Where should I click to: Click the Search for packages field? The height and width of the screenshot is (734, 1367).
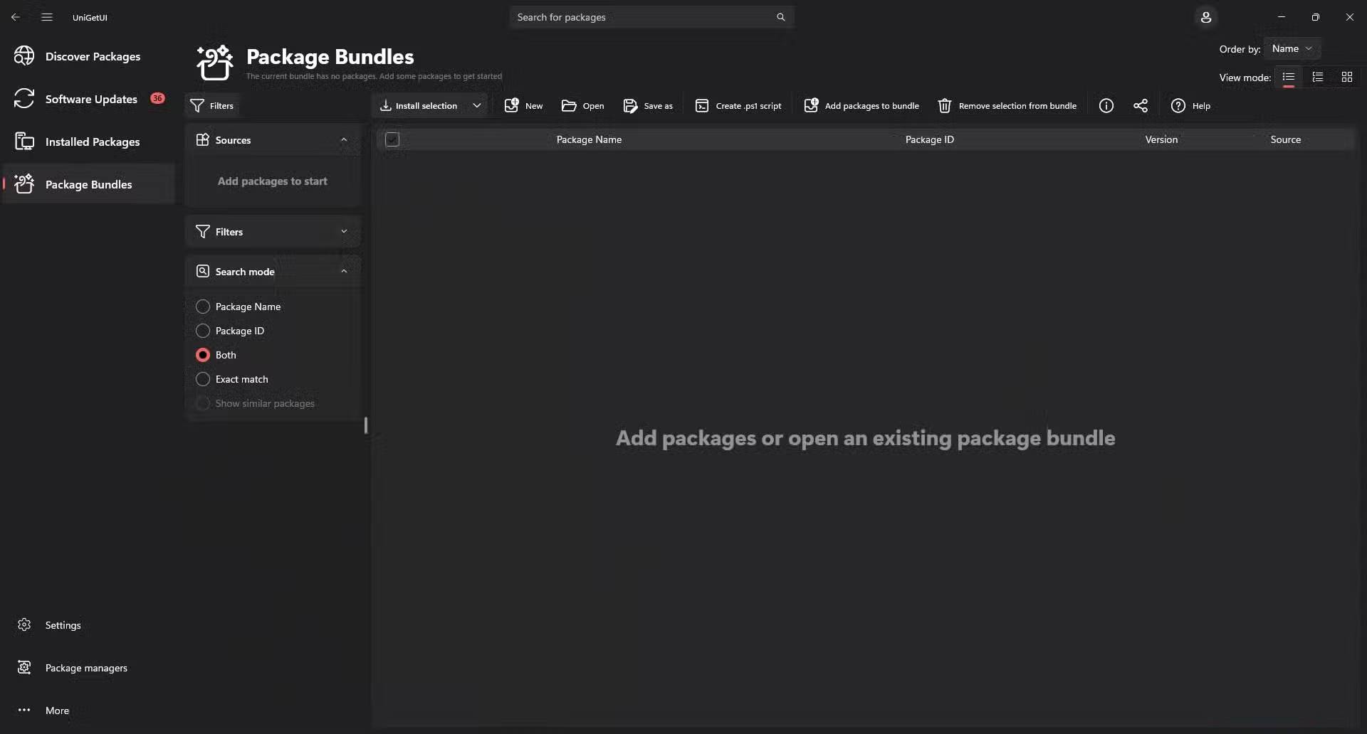651,17
